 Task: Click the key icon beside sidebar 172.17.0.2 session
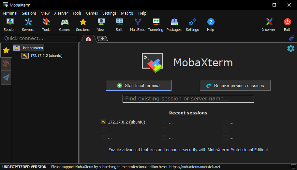25,56
